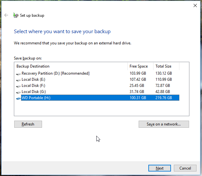This screenshot has height=176, width=202.
Task: Click the Recovery Partition (D:) drive icon
Action: 18,74
